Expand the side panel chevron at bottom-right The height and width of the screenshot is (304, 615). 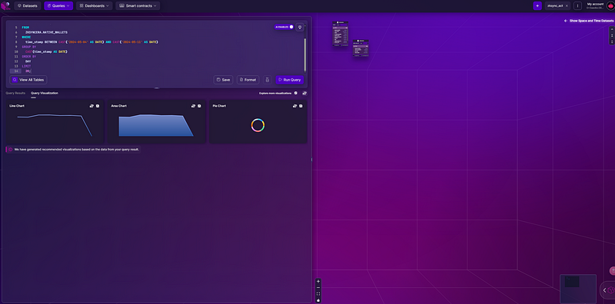(604, 290)
